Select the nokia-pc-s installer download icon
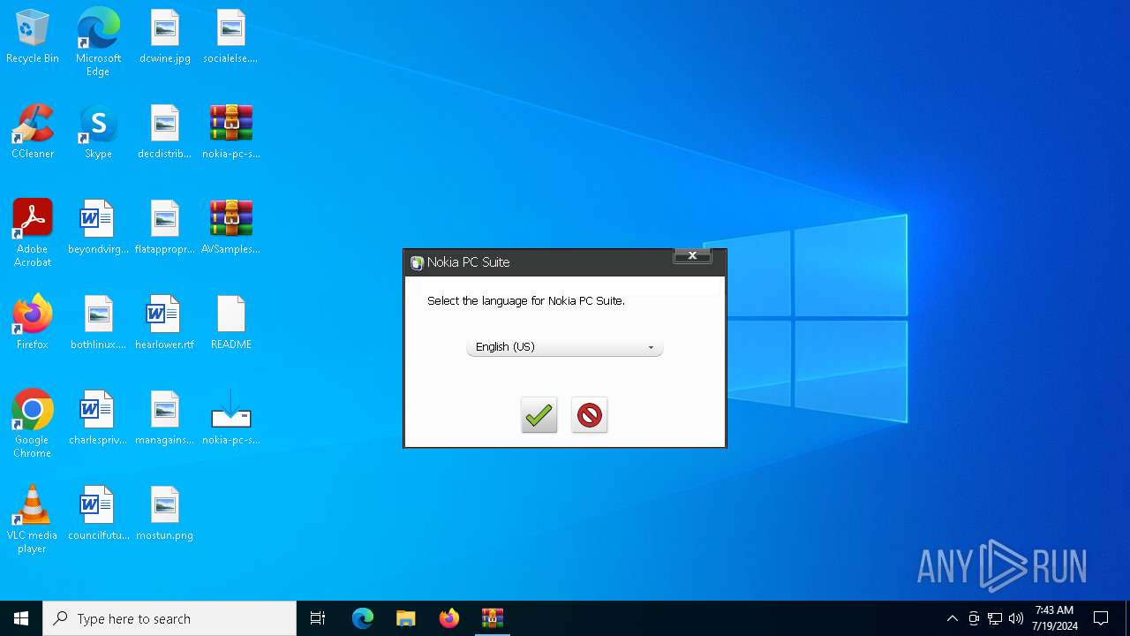 [230, 419]
